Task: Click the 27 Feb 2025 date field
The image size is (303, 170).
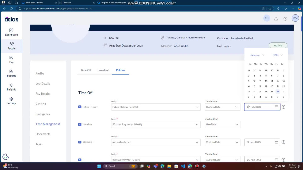Action: point(262,107)
